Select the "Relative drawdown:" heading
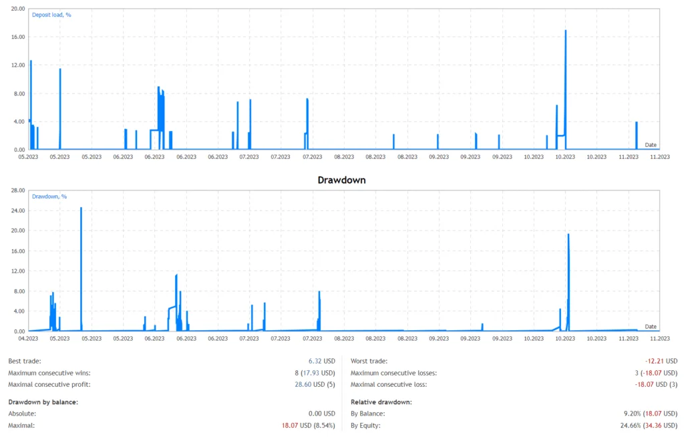Screen dimensions: 684x437 (x=381, y=402)
